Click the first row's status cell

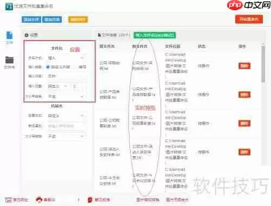[x=204, y=66]
